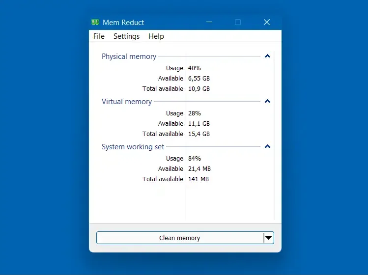Click the Available label under Virtual memory

click(x=170, y=124)
